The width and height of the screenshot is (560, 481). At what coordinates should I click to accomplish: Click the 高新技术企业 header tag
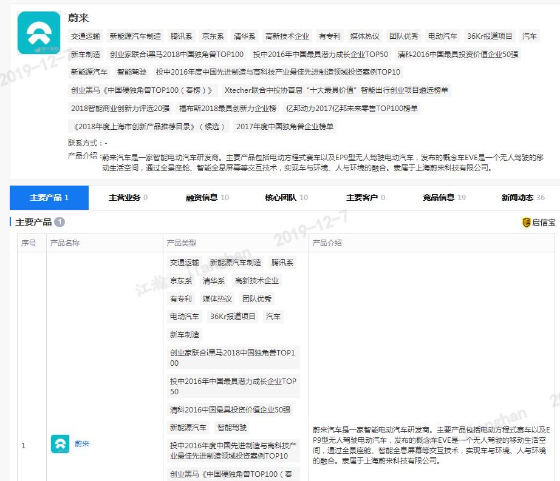point(287,36)
